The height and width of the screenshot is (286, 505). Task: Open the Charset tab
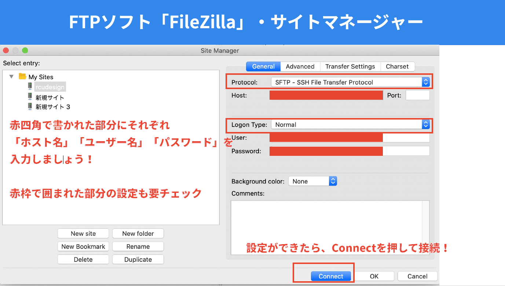pos(397,66)
